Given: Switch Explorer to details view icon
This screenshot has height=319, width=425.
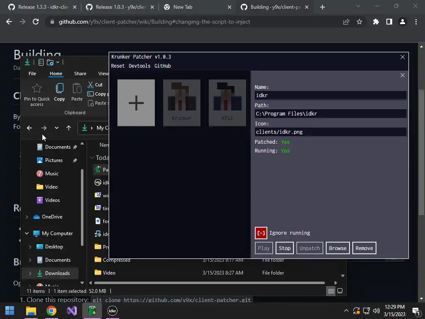Looking at the screenshot, I should coord(331,291).
